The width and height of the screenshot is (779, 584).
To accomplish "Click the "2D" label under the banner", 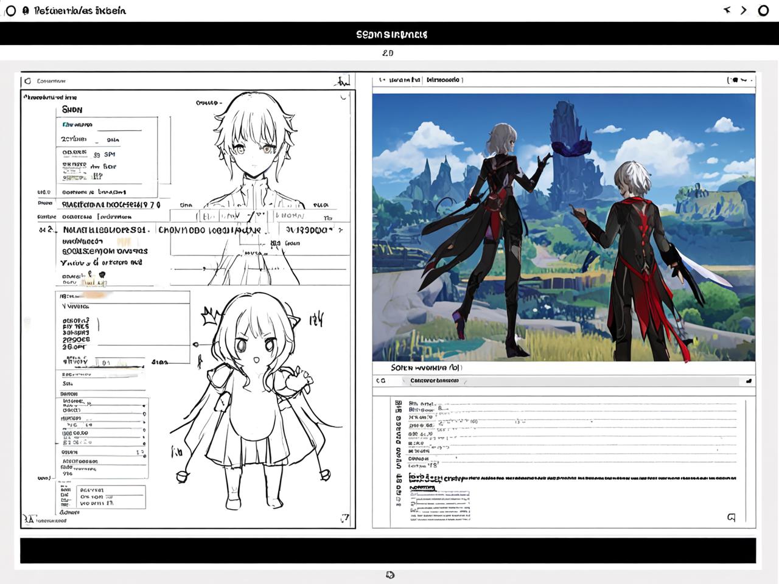I will pos(388,53).
